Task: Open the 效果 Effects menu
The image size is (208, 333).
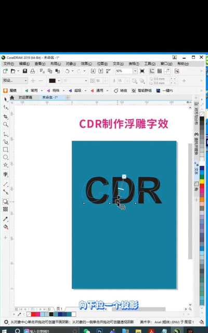Action: [x=86, y=63]
